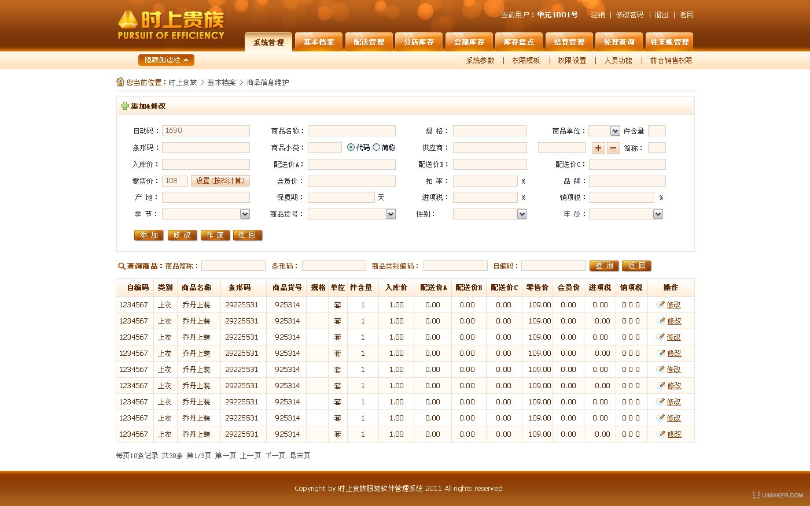The width and height of the screenshot is (810, 506).
Task: Open 人员功能 submenu item
Action: pyautogui.click(x=618, y=61)
